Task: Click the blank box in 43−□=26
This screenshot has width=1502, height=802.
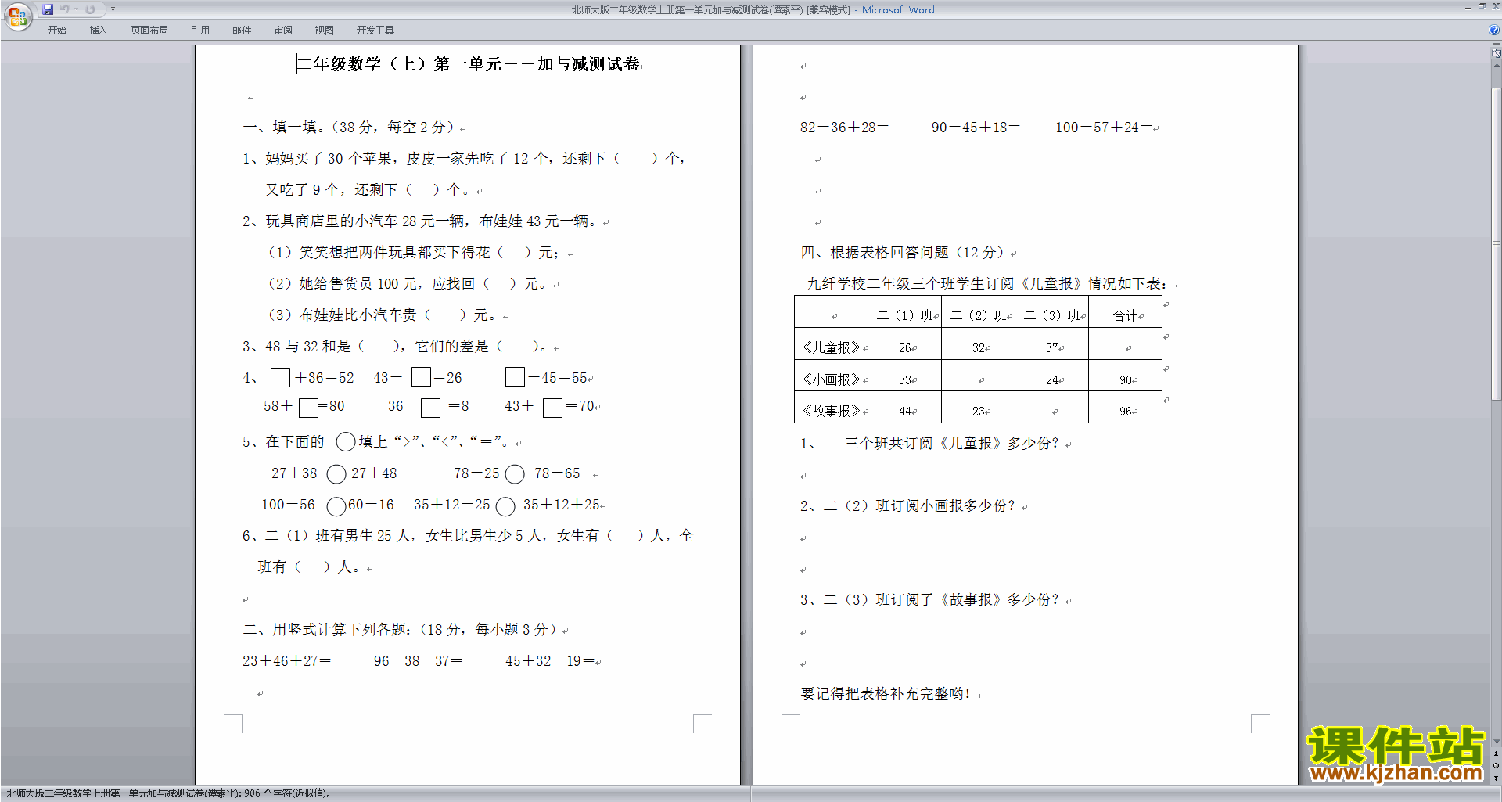Action: click(421, 377)
